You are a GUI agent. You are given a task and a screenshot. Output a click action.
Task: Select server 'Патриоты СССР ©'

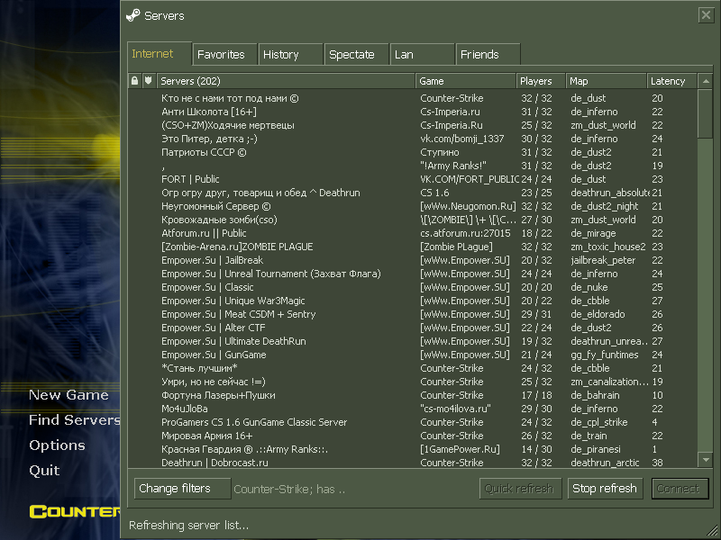point(413,152)
